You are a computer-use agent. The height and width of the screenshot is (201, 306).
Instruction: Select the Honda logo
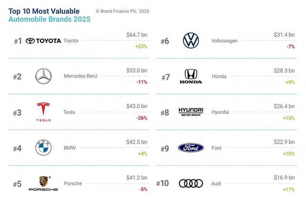[x=191, y=76]
